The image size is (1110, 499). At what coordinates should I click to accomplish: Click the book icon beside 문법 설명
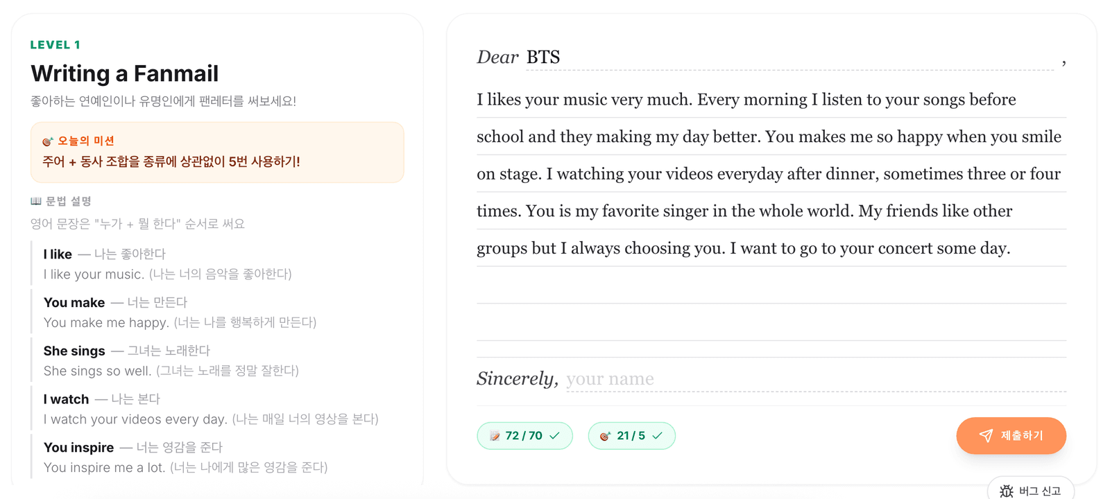[x=36, y=201]
